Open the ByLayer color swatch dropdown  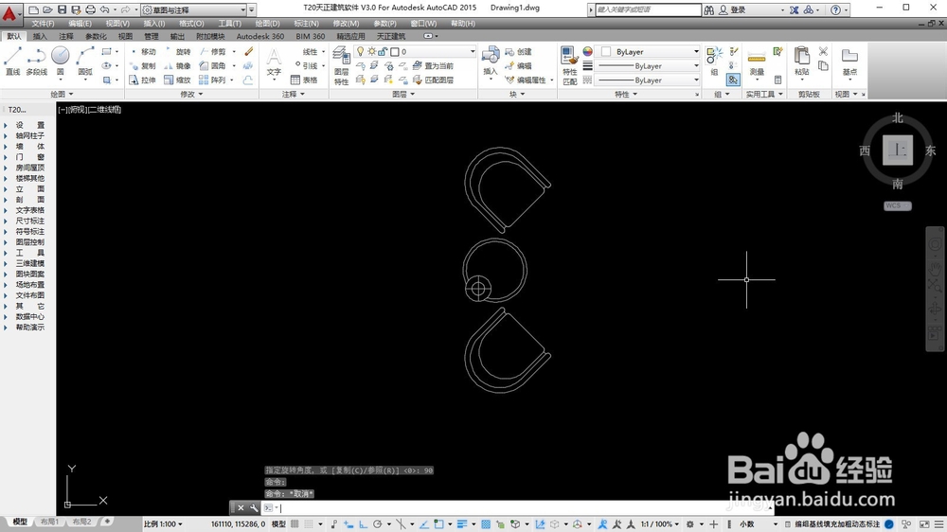click(x=648, y=52)
